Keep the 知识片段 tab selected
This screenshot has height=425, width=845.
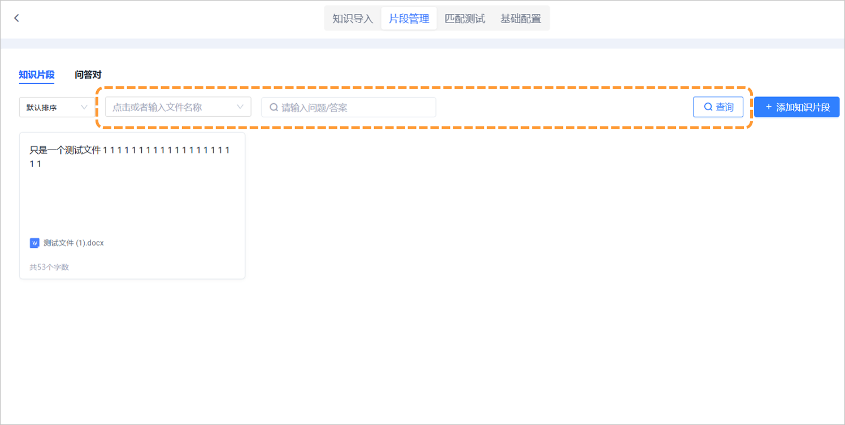pos(36,74)
